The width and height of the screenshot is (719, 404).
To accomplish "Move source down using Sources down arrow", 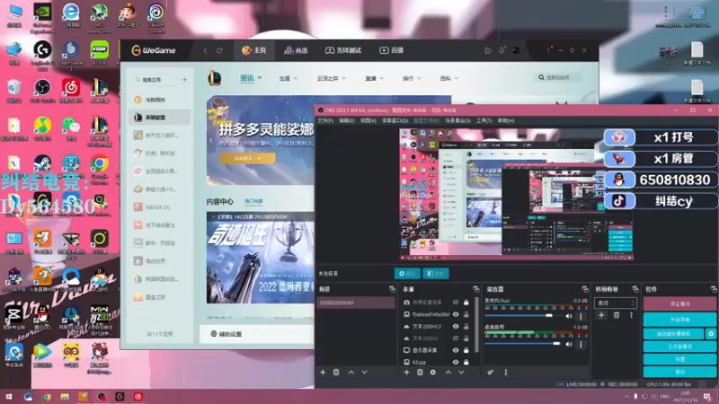I will 461,373.
